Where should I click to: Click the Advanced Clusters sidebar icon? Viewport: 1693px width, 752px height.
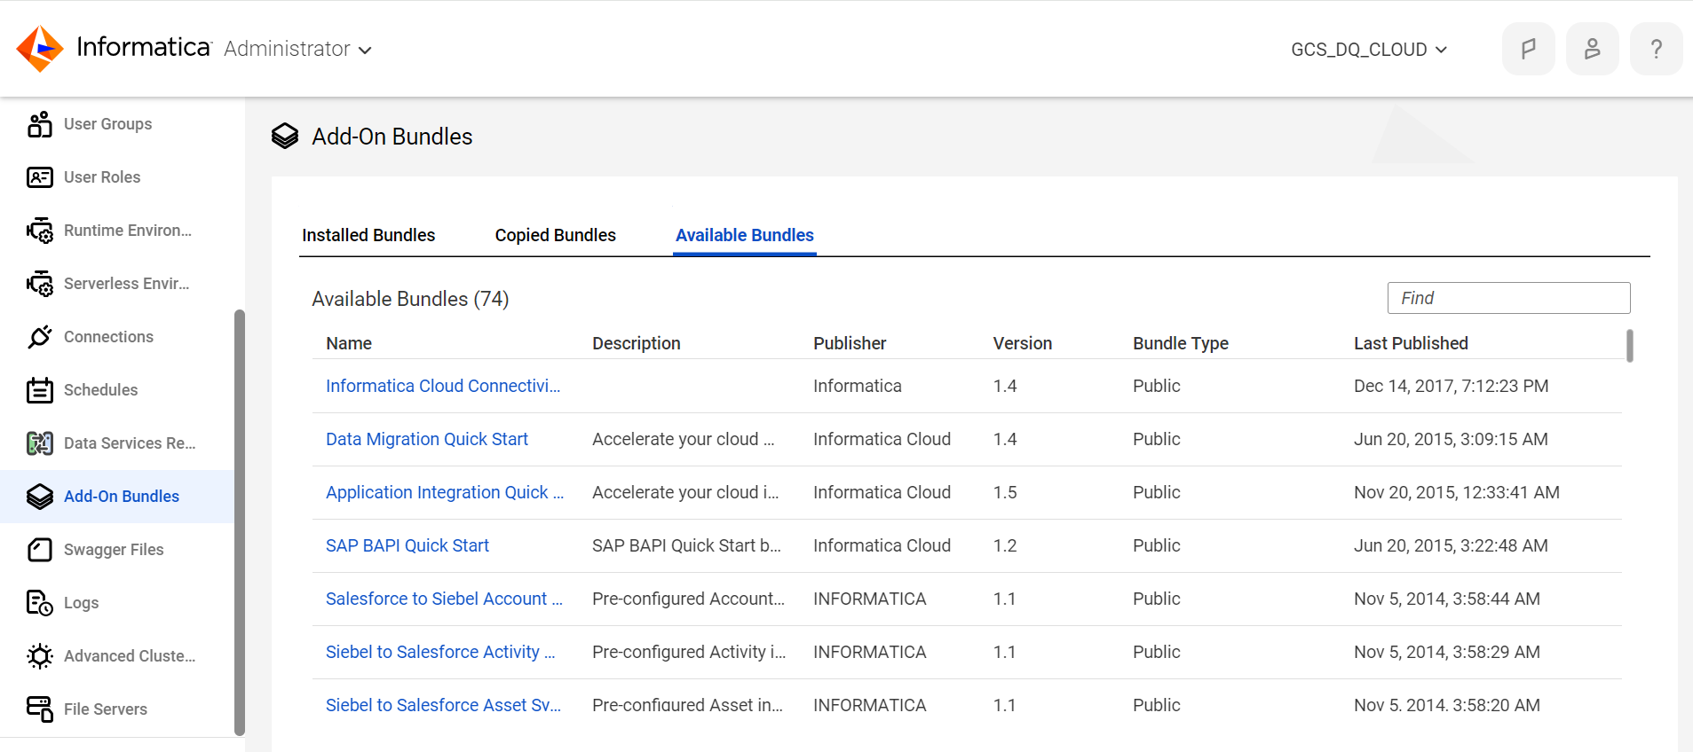tap(40, 656)
